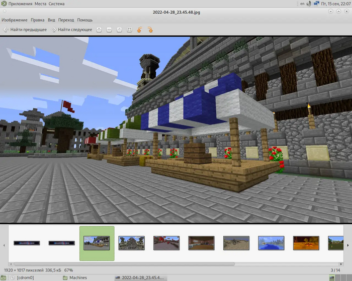The width and height of the screenshot is (352, 281).
Task: Click the thumbnail strip horizontal scrollbar
Action: point(124,264)
